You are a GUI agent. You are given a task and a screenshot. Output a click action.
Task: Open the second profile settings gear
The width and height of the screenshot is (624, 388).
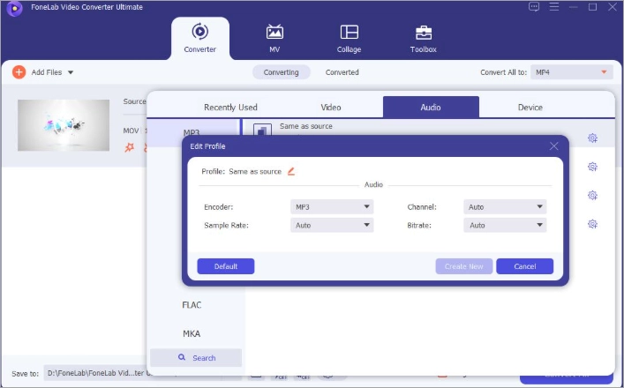coord(592,167)
